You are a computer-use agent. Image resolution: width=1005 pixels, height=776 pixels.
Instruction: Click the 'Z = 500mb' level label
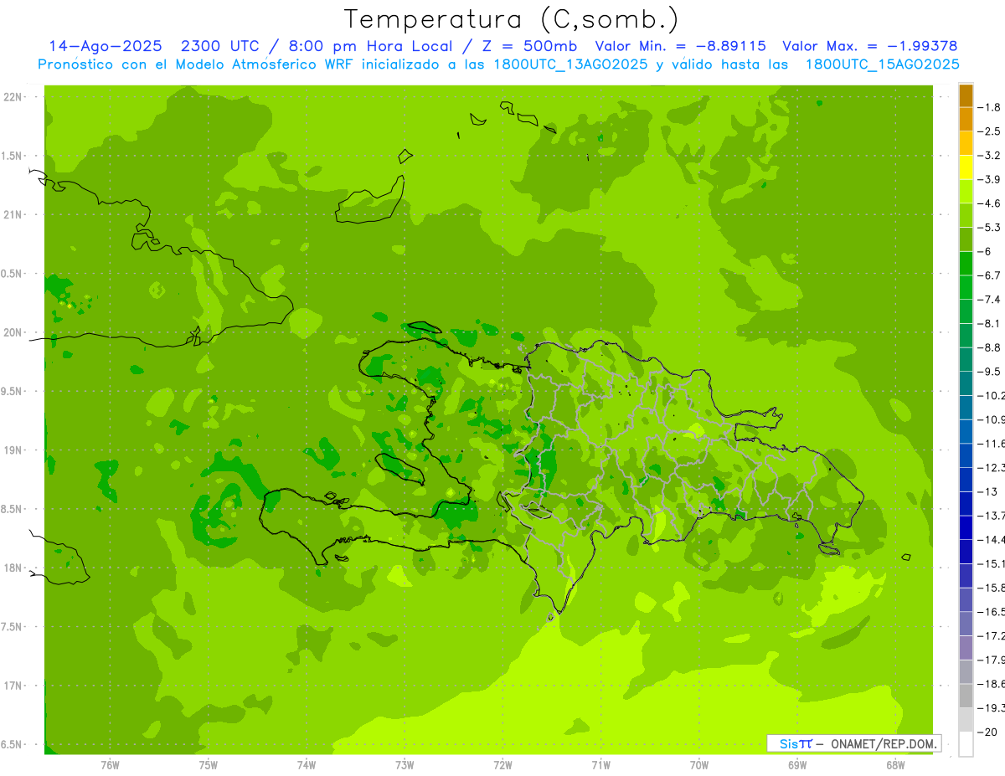(x=529, y=46)
